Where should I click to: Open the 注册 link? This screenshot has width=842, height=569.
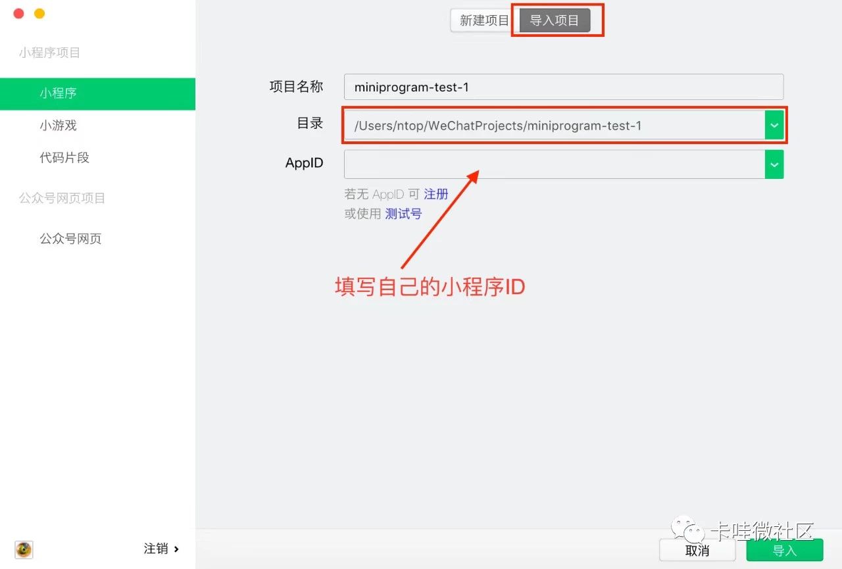(x=436, y=194)
